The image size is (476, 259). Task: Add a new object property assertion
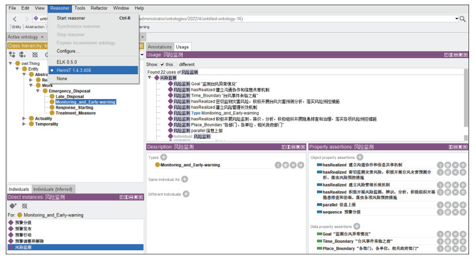(360, 157)
